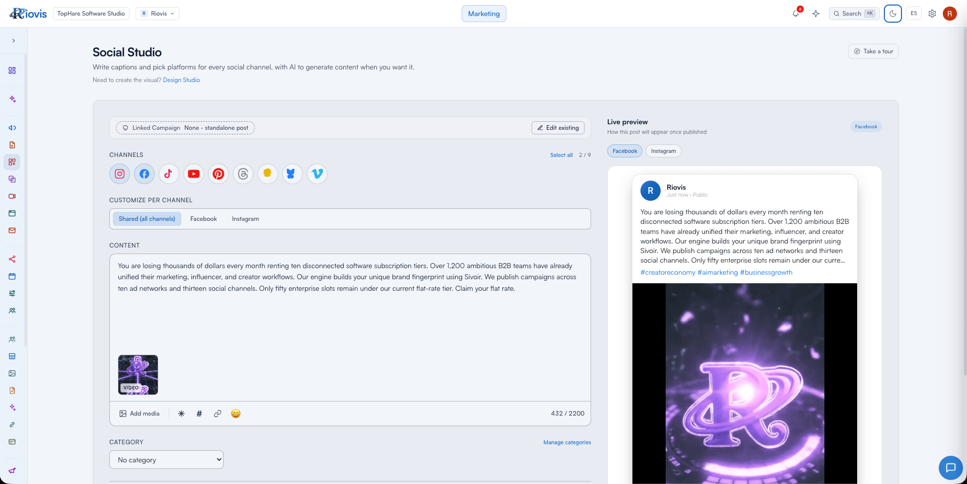Switch to Instagram customize tab
Screen dimensions: 967x484
[245, 219]
